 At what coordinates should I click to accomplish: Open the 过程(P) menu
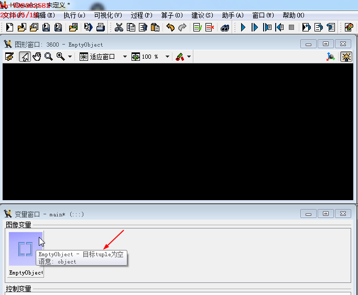tap(142, 15)
